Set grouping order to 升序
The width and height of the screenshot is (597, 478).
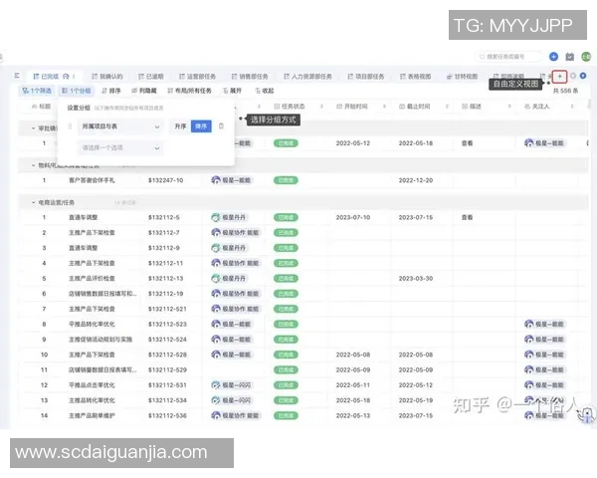(x=180, y=126)
